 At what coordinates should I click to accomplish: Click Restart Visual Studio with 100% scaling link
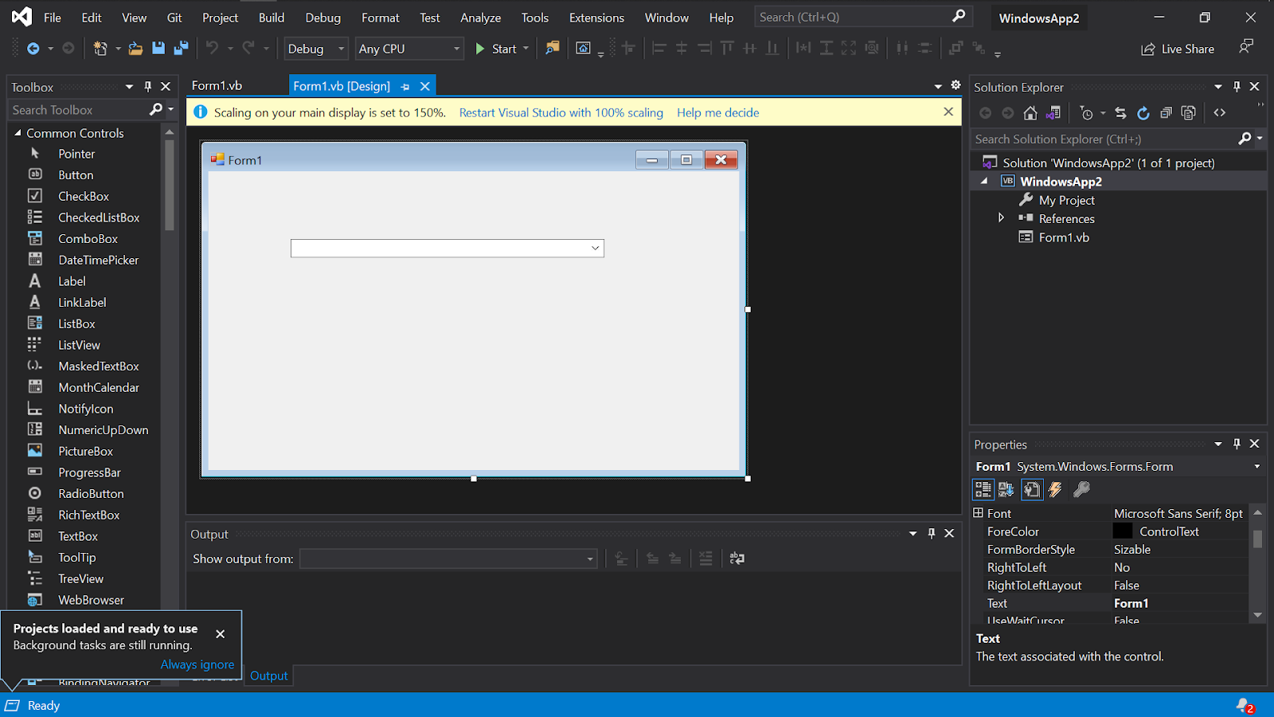click(x=561, y=112)
